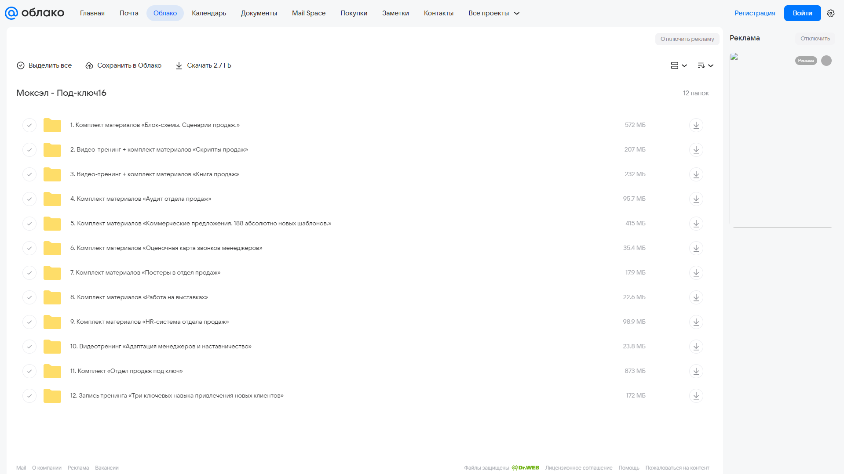
Task: Download folder 11 «Отдел продаж под ключ»
Action: [696, 371]
